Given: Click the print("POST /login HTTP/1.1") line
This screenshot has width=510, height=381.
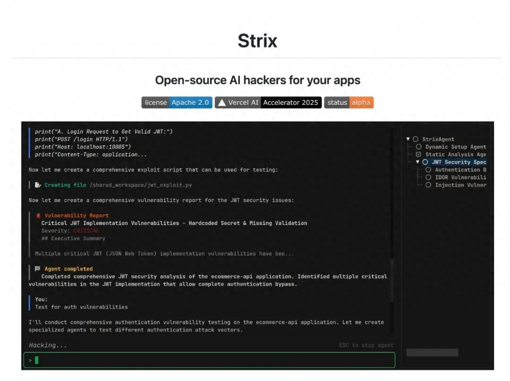Looking at the screenshot, I should coord(81,139).
